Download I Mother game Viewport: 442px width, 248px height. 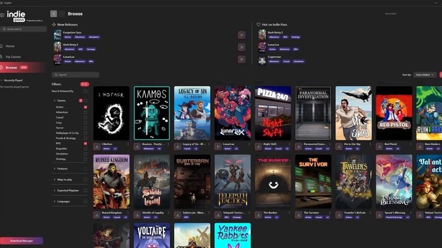click(97, 147)
